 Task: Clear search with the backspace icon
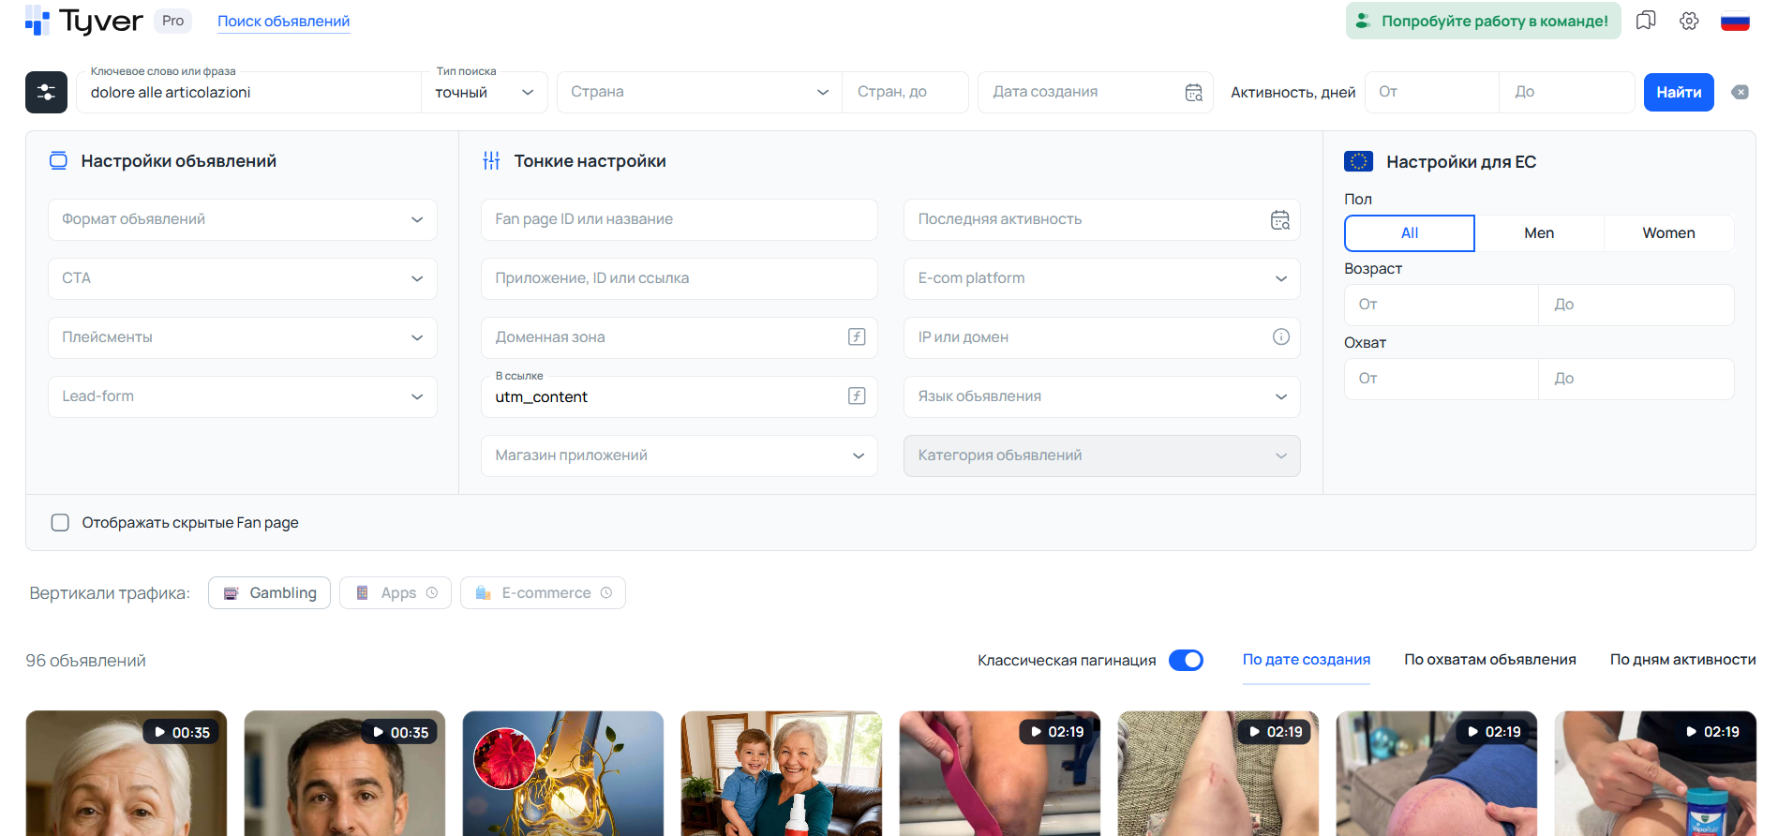tap(1740, 92)
